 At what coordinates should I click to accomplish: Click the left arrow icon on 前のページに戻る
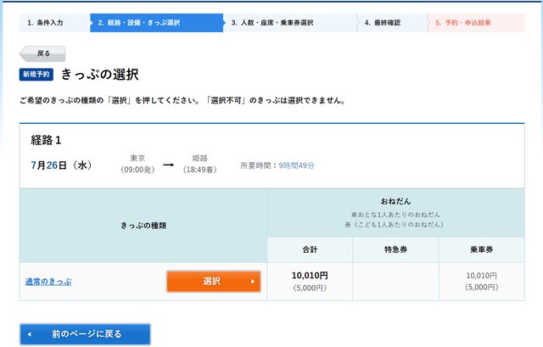[29, 334]
